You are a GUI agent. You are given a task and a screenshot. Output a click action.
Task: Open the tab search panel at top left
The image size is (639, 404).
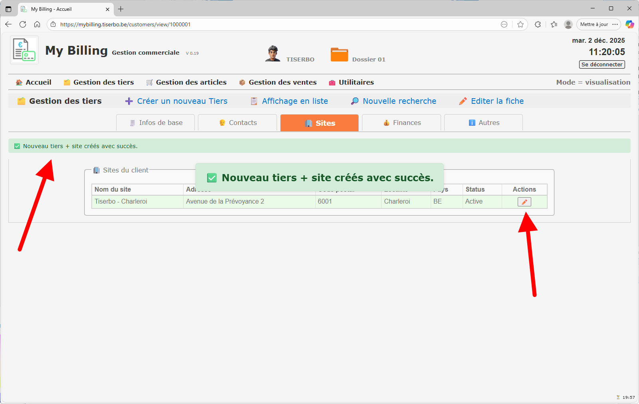click(x=8, y=9)
